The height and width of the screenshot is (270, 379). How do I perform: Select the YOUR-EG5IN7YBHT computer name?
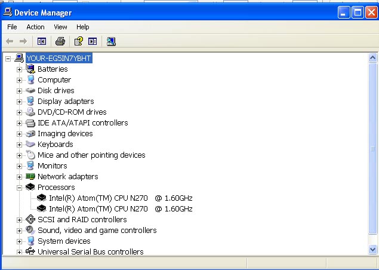[59, 58]
